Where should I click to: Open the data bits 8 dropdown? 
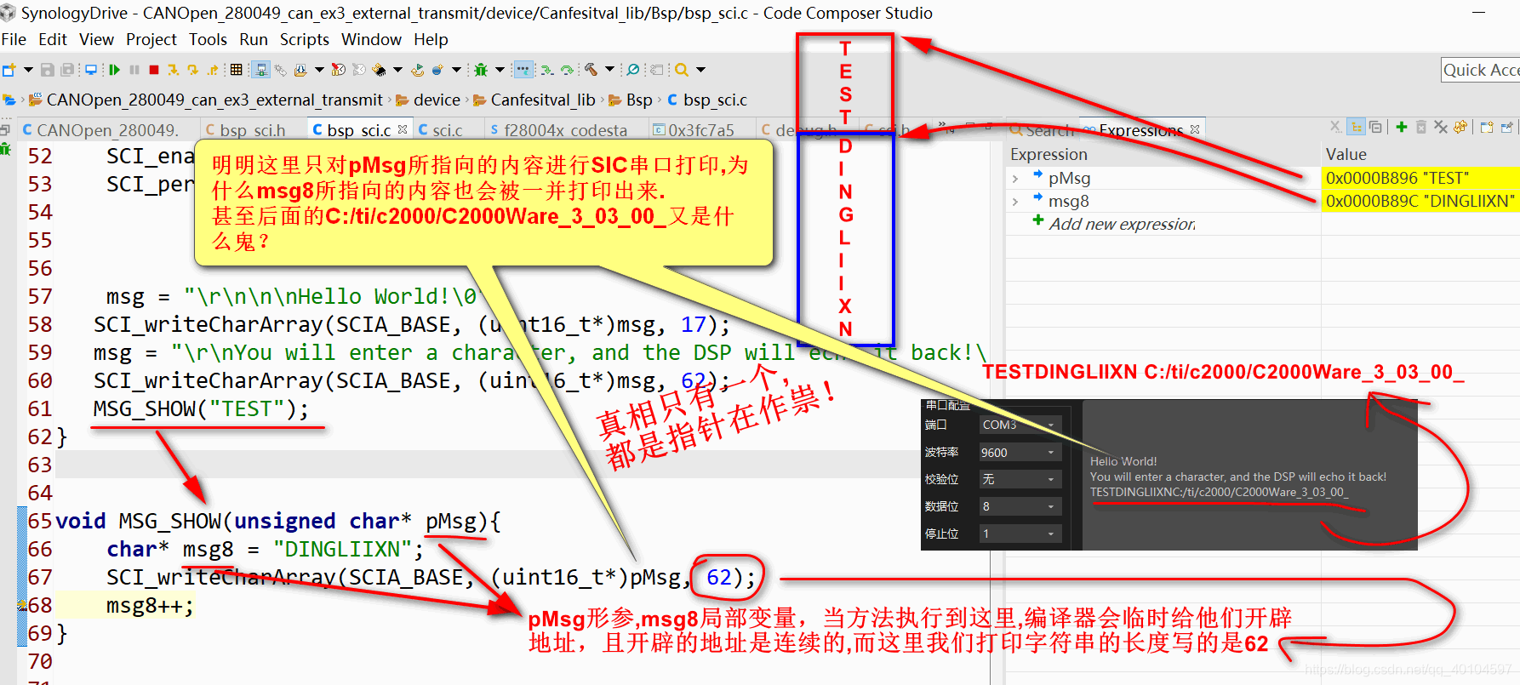coord(1019,506)
